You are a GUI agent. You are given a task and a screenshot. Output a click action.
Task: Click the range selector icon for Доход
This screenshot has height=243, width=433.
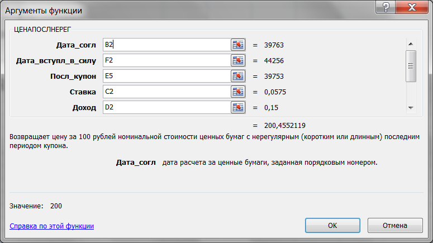click(238, 107)
